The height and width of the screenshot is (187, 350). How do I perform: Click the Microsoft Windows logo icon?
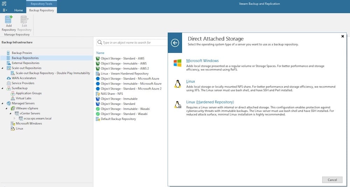pyautogui.click(x=177, y=63)
